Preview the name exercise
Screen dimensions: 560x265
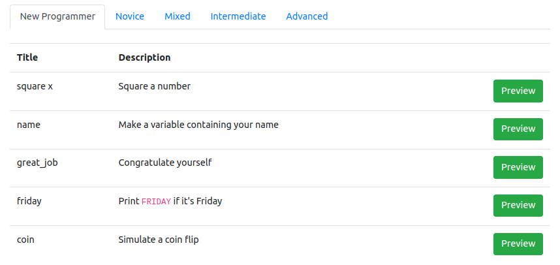518,129
